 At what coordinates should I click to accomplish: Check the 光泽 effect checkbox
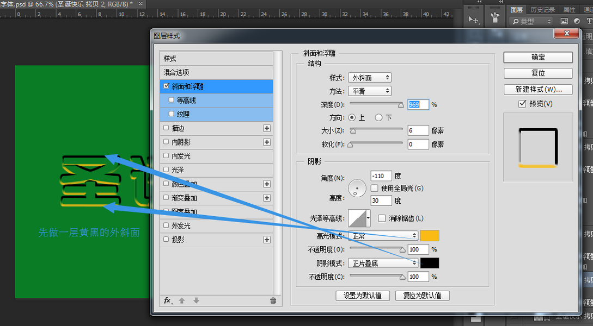click(166, 170)
